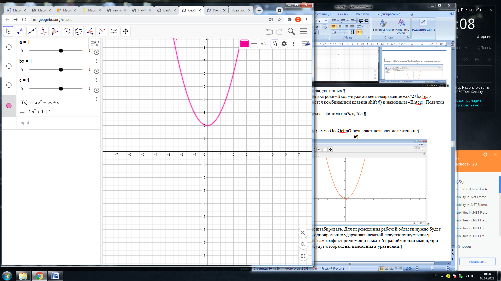The image size is (501, 281).
Task: Open the GeoGebra search magnifier
Action: [291, 31]
